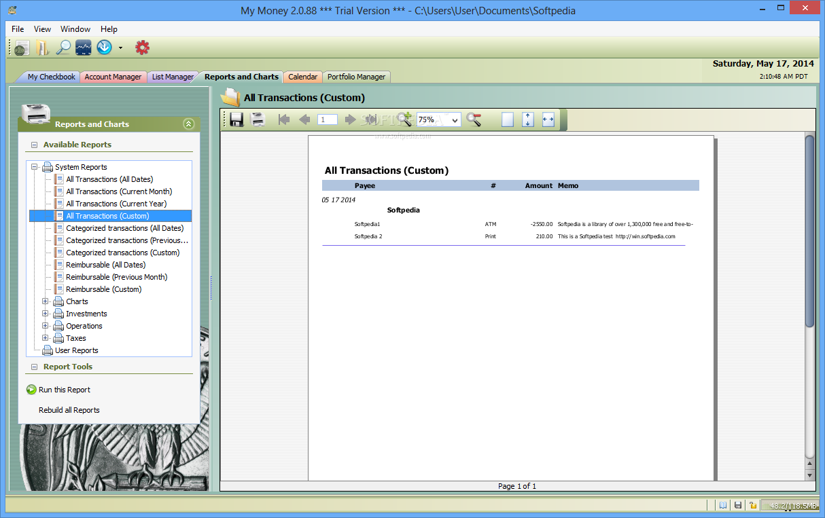Viewport: 825px width, 518px height.
Task: Select the User Reports tree node
Action: click(76, 350)
